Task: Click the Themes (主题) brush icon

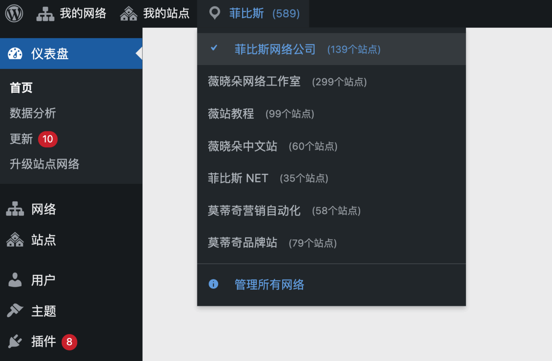Action: point(15,311)
